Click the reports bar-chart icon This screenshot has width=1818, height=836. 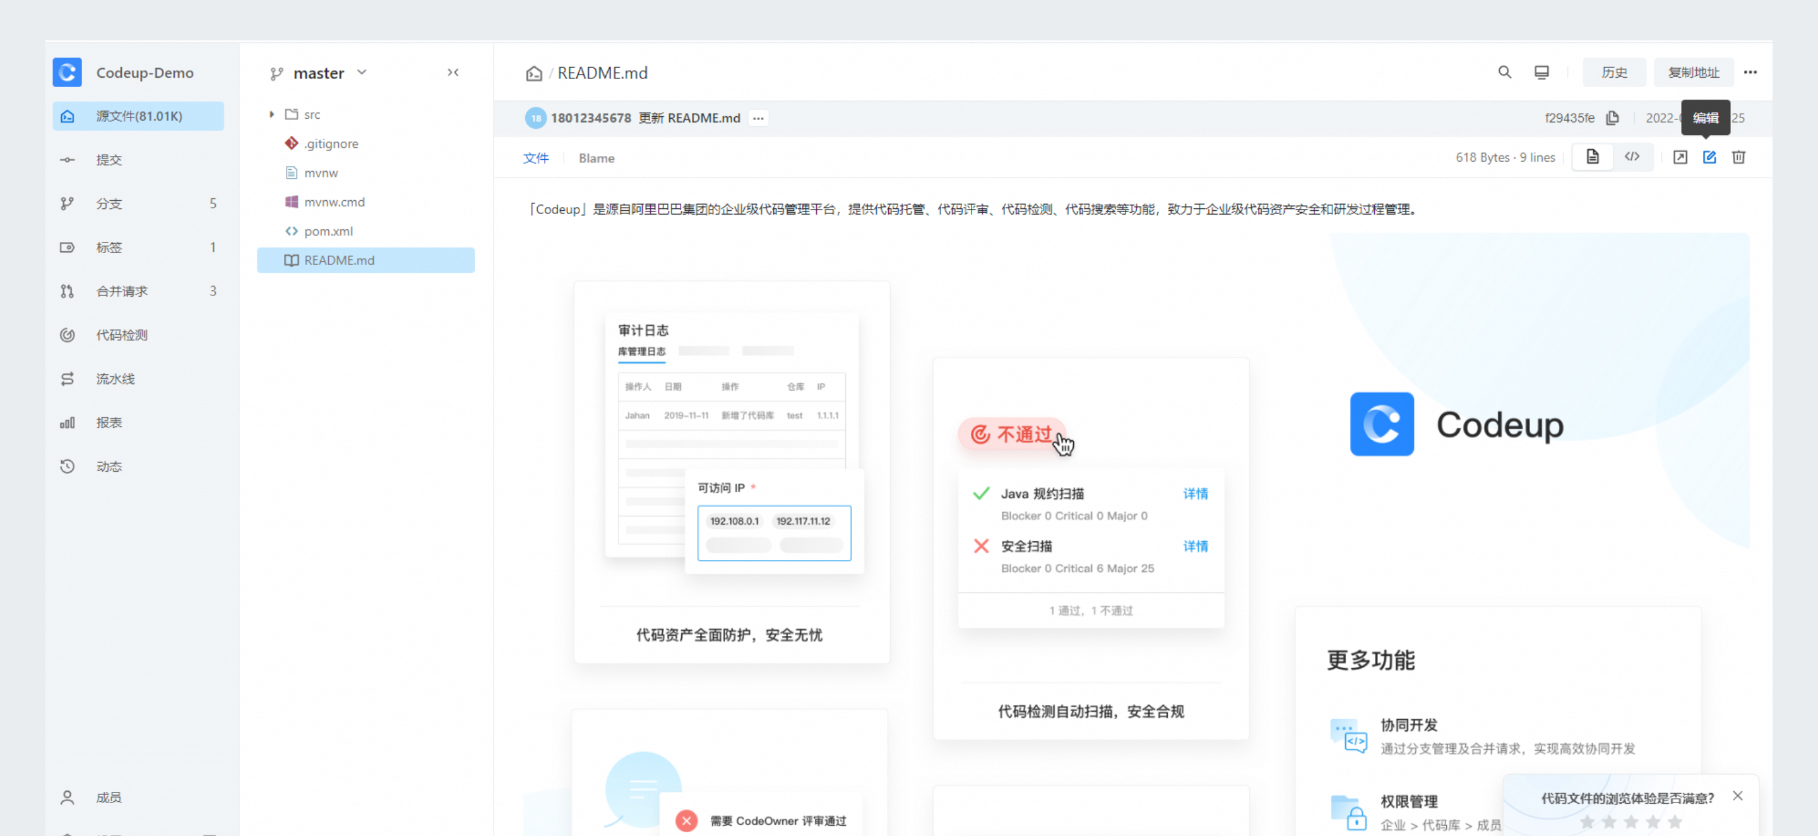(x=67, y=422)
